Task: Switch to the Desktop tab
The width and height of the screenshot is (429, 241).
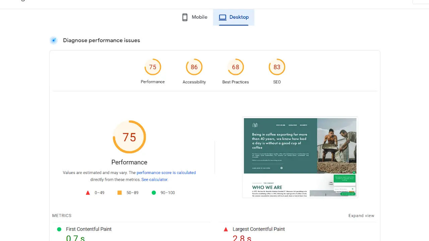Action: [234, 17]
